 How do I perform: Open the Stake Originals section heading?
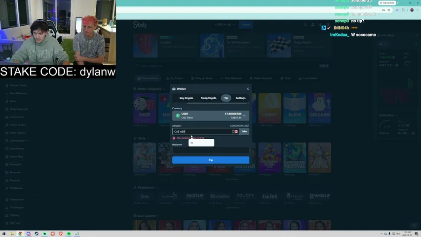(149, 89)
